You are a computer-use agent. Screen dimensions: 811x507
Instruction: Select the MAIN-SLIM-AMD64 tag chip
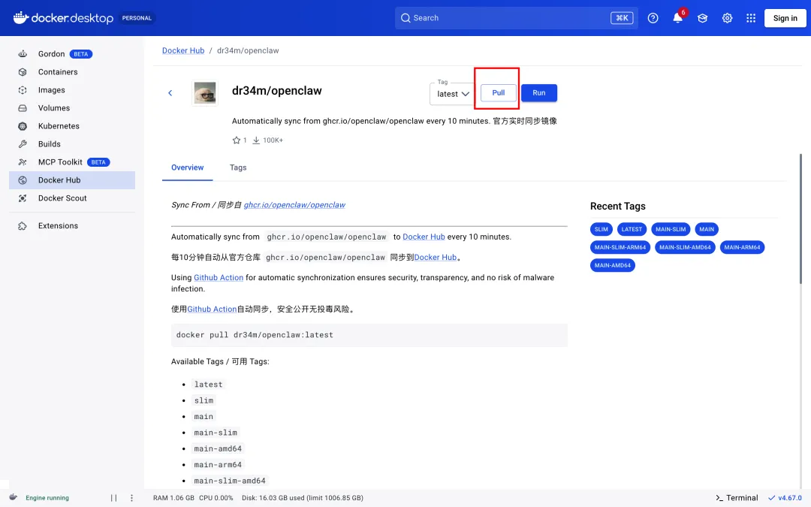point(685,247)
